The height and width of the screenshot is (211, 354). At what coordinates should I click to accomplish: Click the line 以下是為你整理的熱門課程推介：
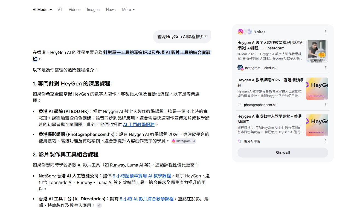click(x=65, y=70)
